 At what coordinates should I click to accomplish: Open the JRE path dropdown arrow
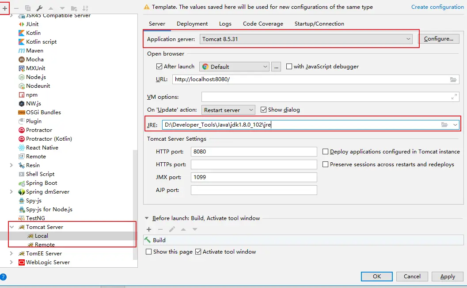coord(455,125)
